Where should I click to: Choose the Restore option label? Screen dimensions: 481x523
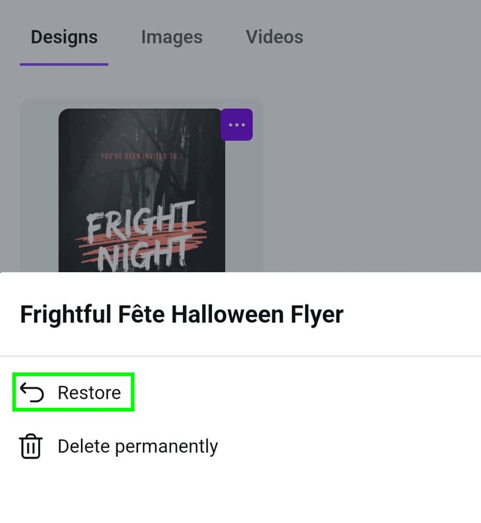click(x=89, y=392)
